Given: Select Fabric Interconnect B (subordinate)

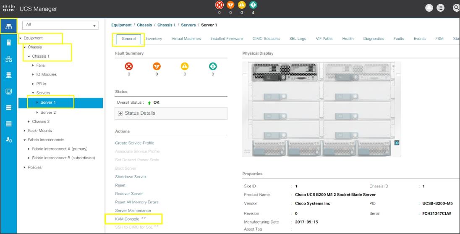Looking at the screenshot, I should (63, 158).
